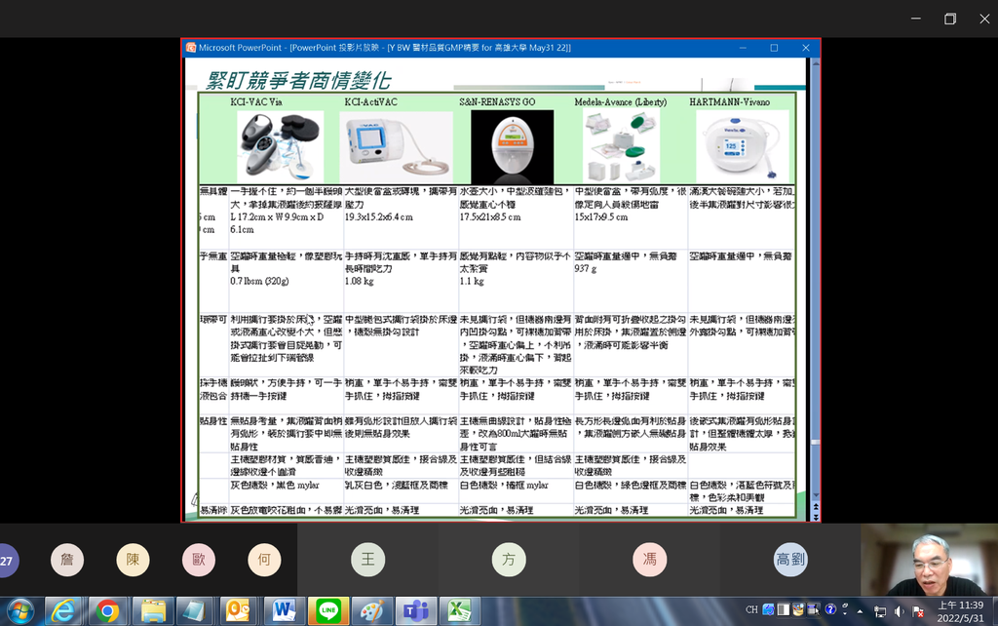
Task: Select participant avatar 陳
Action: click(133, 560)
